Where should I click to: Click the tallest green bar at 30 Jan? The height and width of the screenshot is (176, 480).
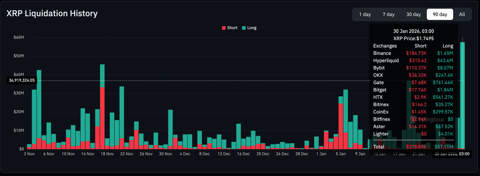(x=462, y=93)
